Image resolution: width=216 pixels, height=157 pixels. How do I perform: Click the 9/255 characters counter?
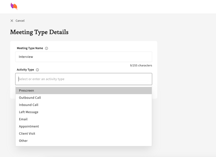tap(141, 65)
